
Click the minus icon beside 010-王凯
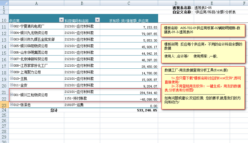pyautogui.click(x=11, y=79)
